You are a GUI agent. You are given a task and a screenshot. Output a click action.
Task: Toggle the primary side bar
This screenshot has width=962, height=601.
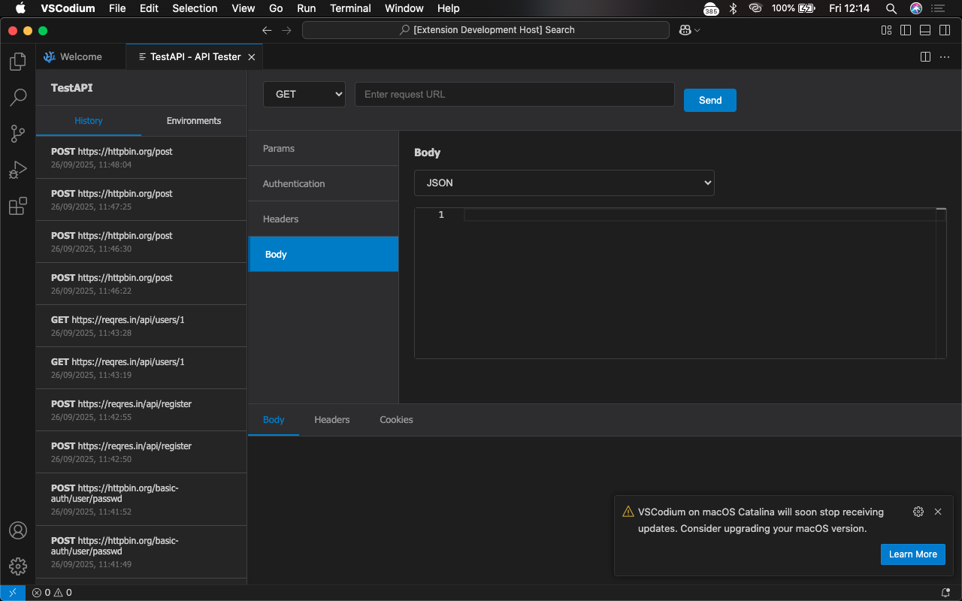point(906,30)
